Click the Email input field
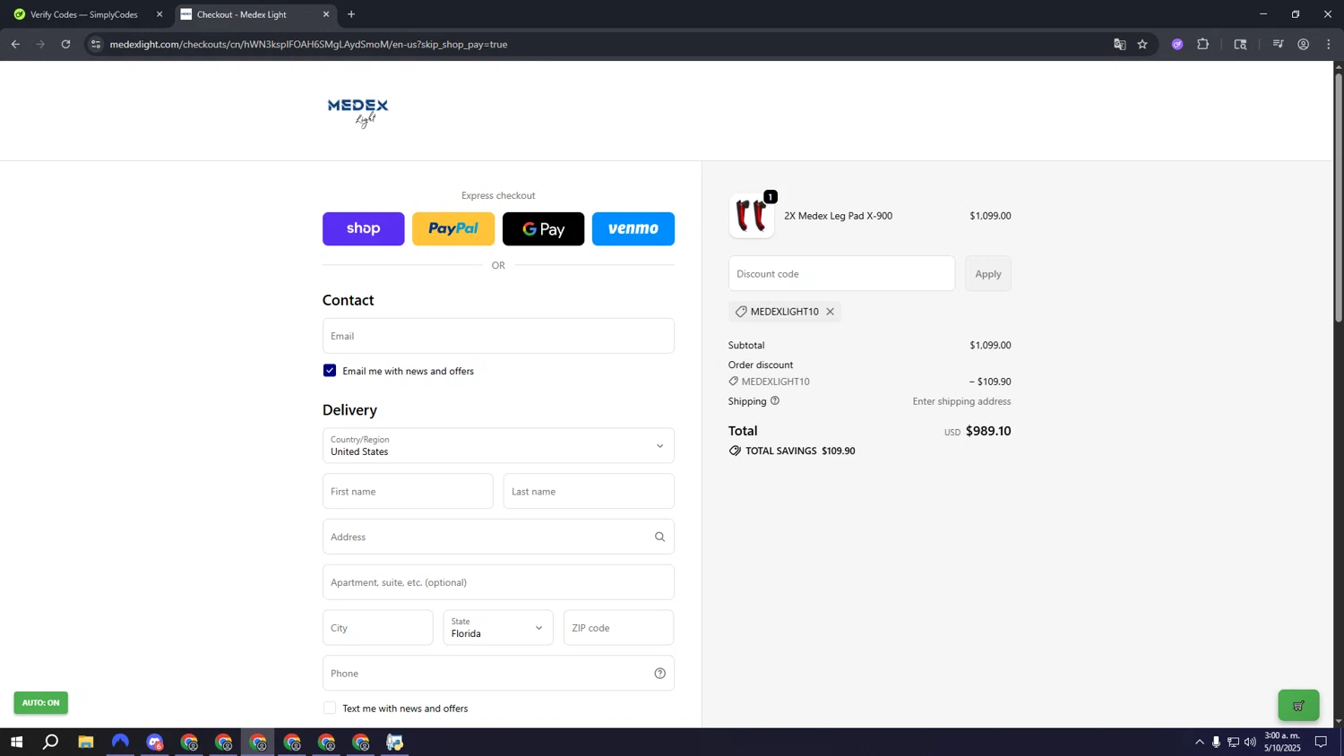Viewport: 1344px width, 756px height. [498, 336]
